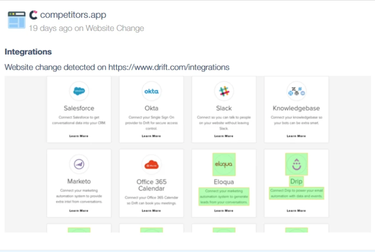Open Learn More under Okta
Image resolution: width=375 pixels, height=252 pixels.
click(x=151, y=136)
